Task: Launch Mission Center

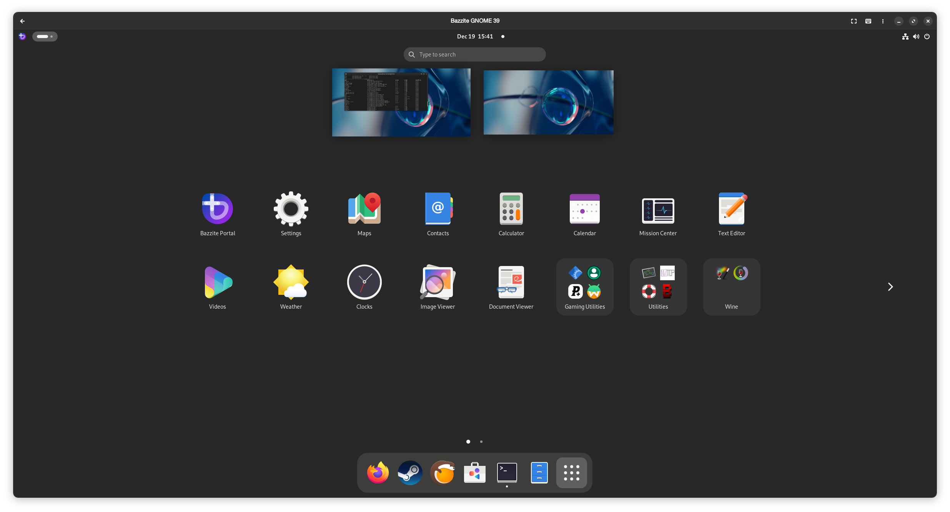Action: (x=658, y=210)
